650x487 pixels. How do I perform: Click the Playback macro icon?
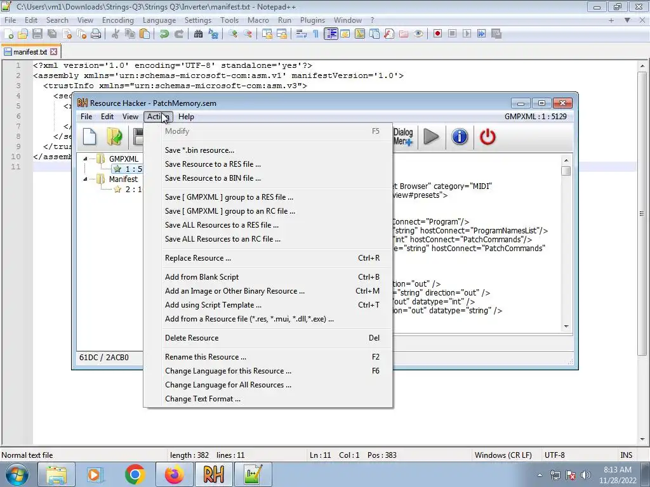point(467,34)
